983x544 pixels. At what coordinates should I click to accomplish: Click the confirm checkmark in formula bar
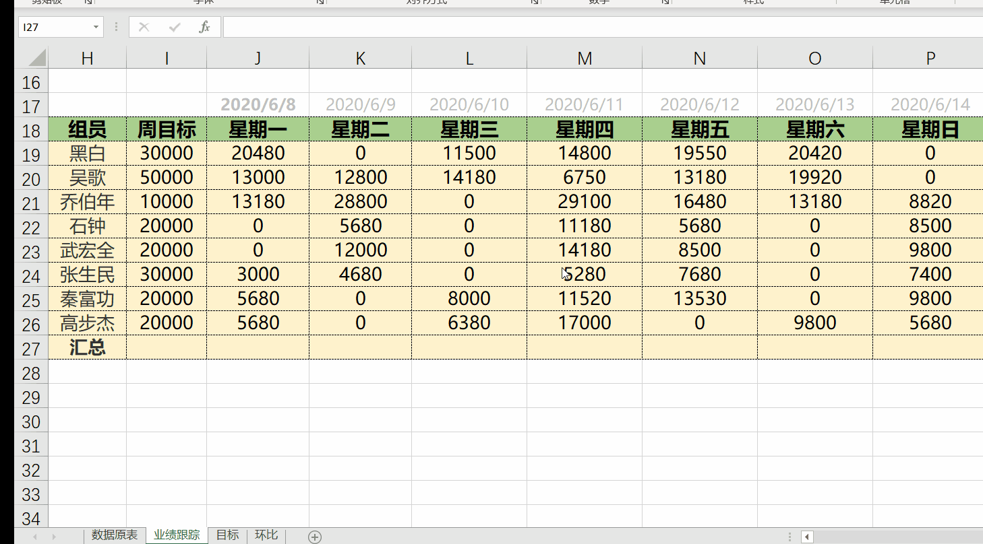tap(175, 27)
